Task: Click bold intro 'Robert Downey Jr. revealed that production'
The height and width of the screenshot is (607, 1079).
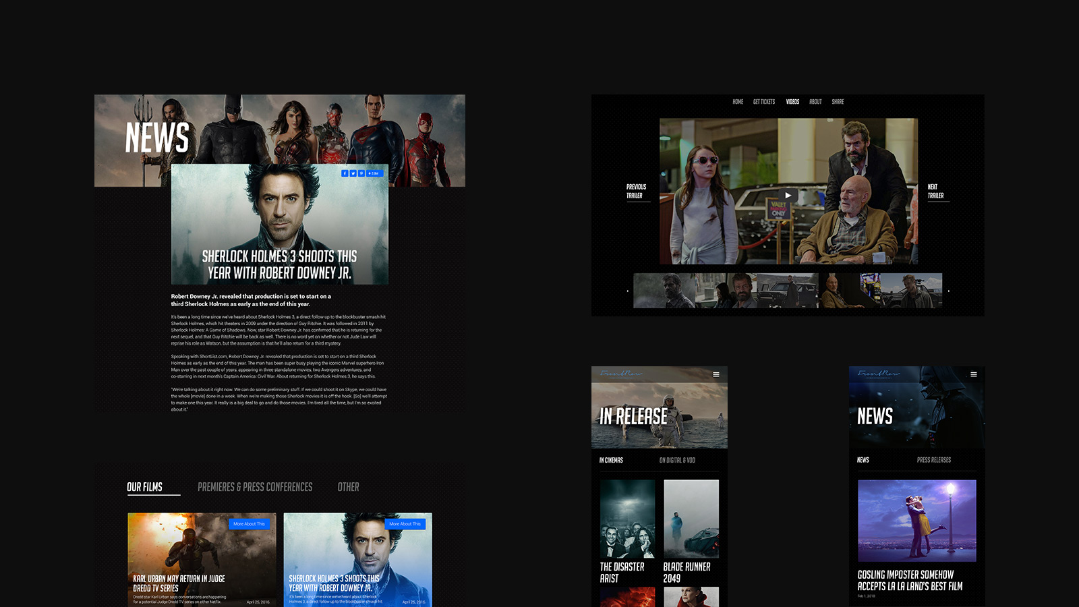Action: (x=251, y=300)
